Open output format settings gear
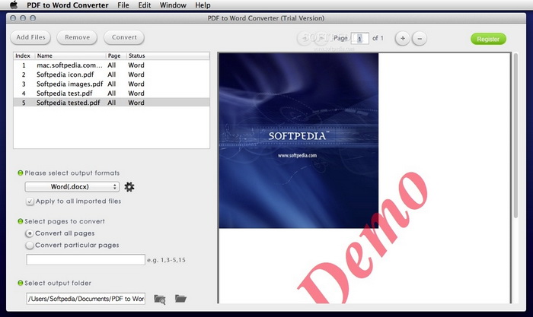Viewport: 533px width, 317px height. coord(129,187)
